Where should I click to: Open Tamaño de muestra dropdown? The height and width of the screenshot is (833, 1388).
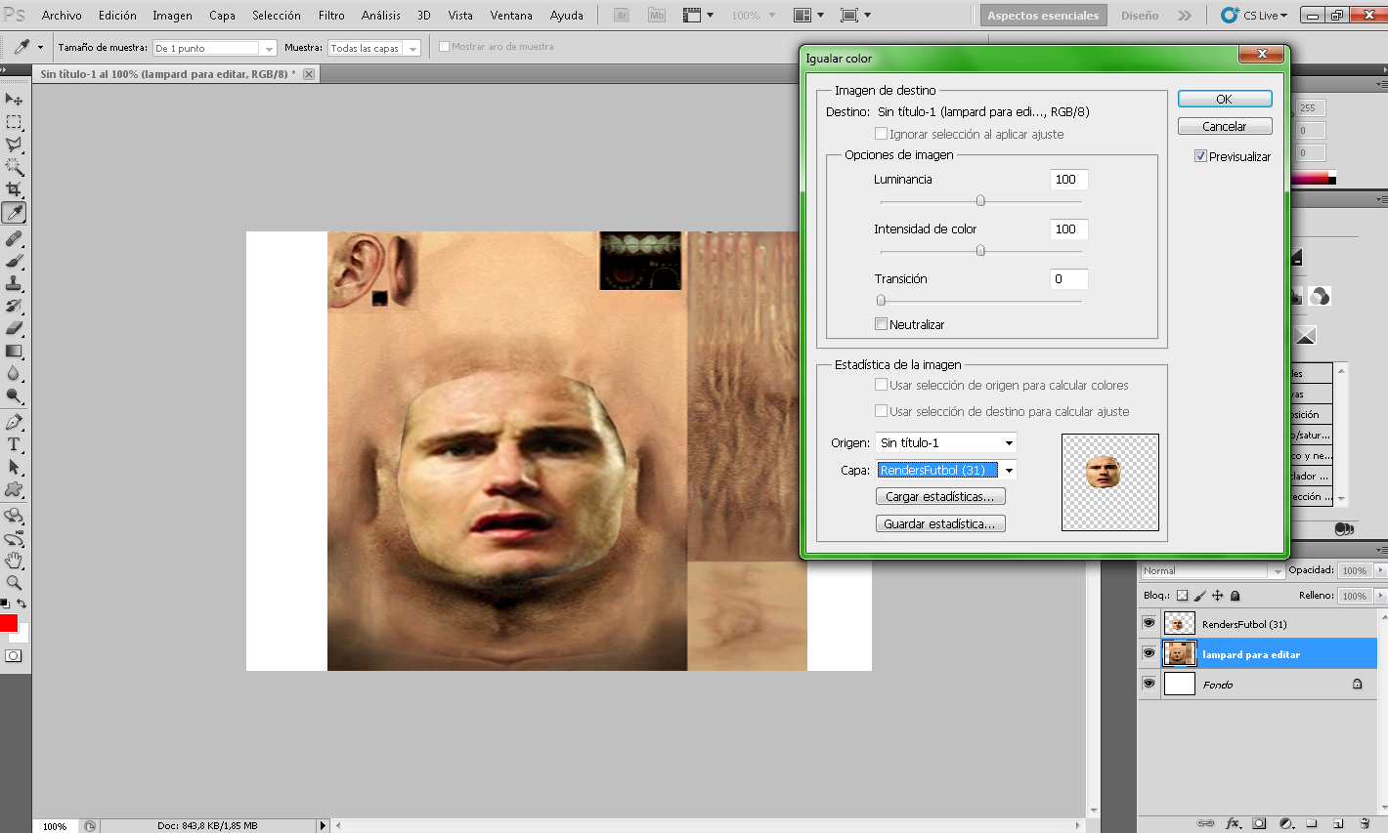[x=215, y=48]
